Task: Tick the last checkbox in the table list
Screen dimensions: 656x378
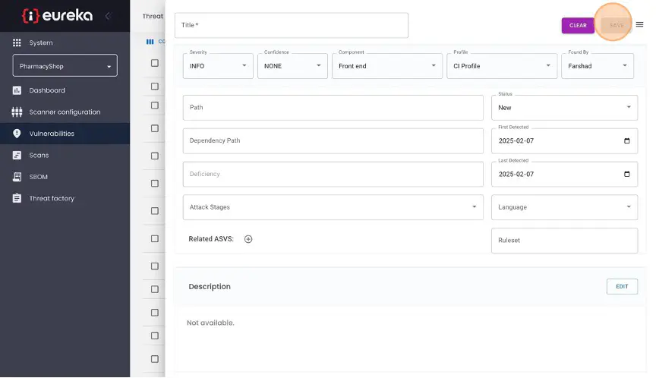Action: tap(155, 359)
